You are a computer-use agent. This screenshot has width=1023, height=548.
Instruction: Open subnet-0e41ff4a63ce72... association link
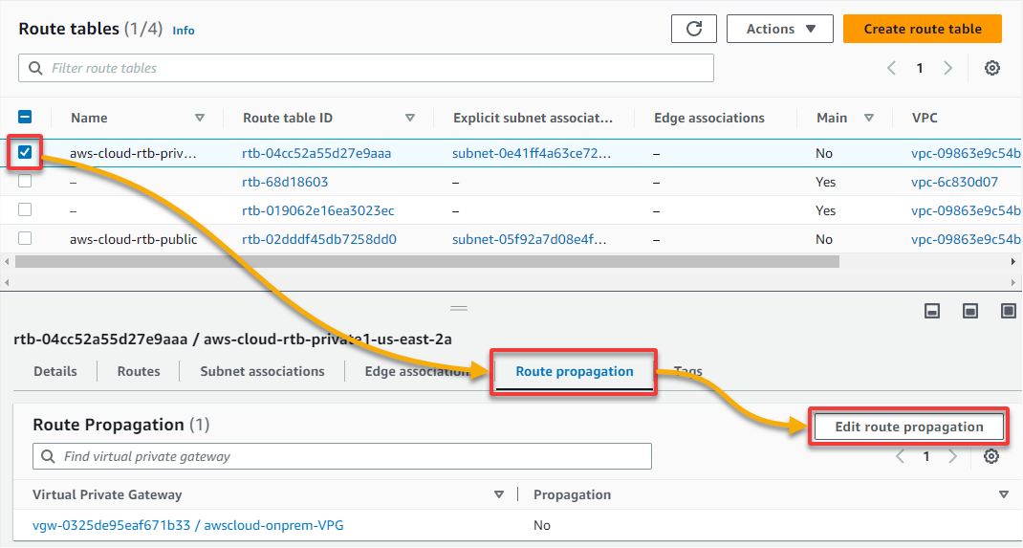coord(532,153)
